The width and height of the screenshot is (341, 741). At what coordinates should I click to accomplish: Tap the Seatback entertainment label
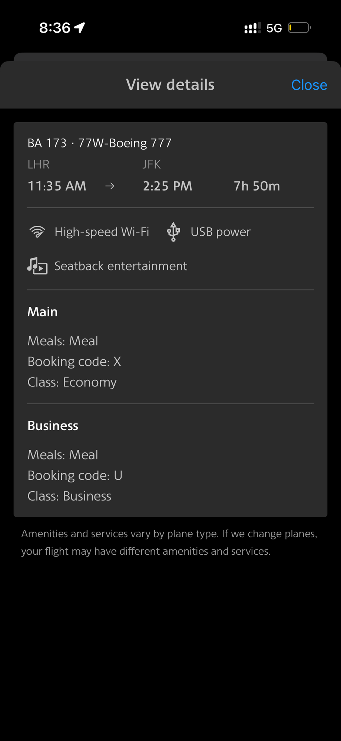[x=121, y=266]
